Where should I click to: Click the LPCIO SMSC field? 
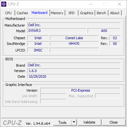click(38, 50)
